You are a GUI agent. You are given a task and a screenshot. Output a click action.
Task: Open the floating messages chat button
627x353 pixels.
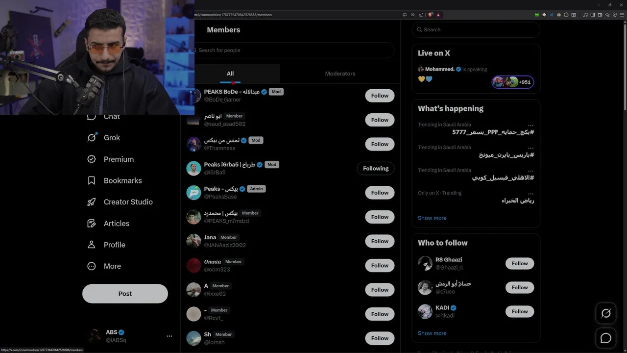pyautogui.click(x=606, y=338)
